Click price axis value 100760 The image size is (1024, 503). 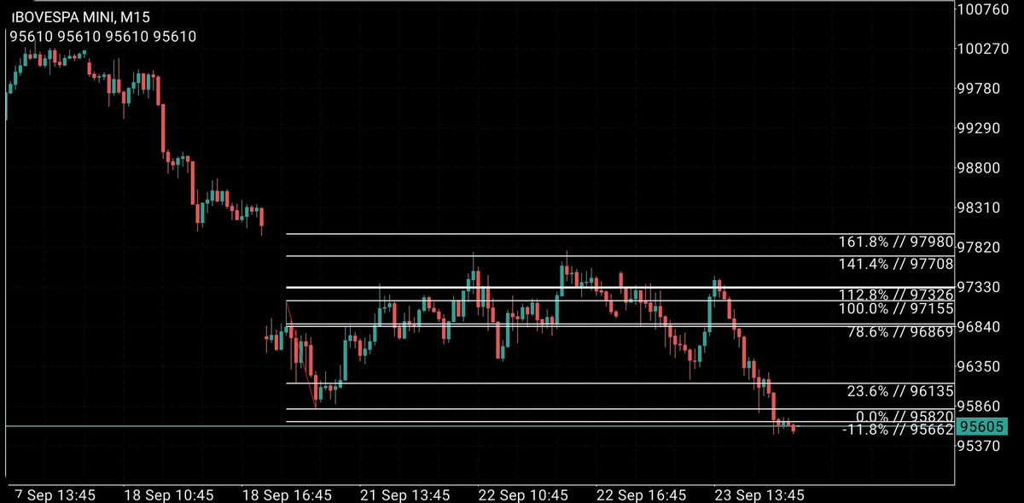(x=983, y=10)
